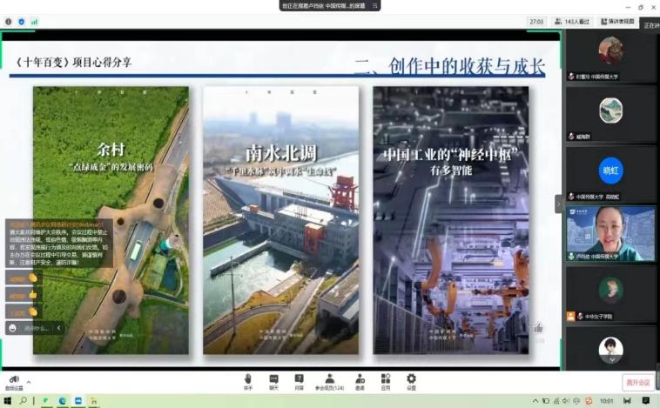Click the Raise Hand (举手) icon
This screenshot has height=408, width=660.
[x=248, y=379]
